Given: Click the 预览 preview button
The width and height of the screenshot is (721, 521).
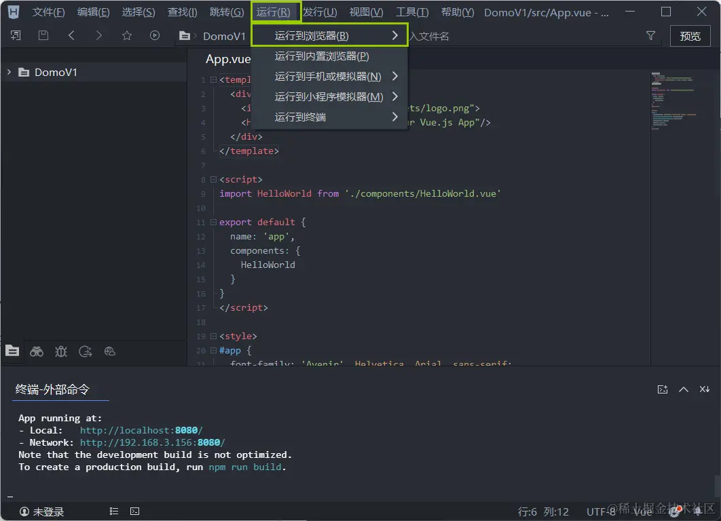Looking at the screenshot, I should (690, 36).
